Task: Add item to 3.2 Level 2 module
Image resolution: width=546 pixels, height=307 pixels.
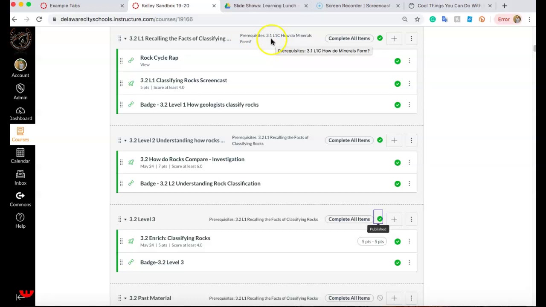Action: (394, 140)
